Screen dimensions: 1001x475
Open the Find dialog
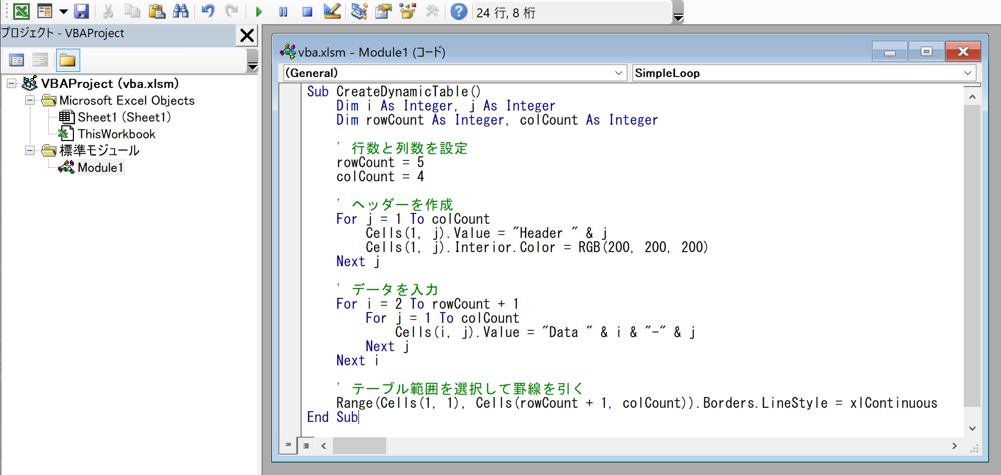(x=181, y=12)
